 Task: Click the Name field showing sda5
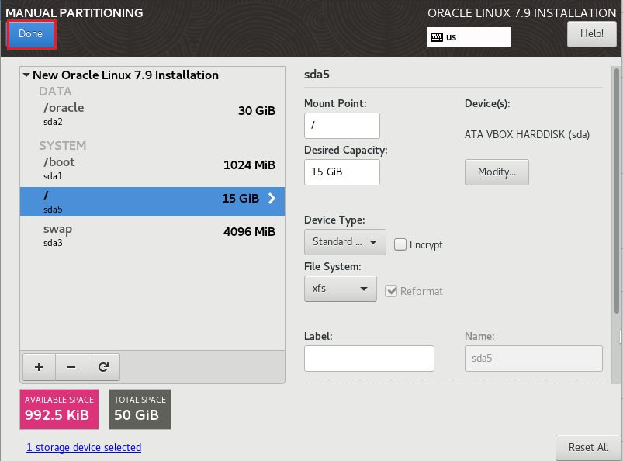534,359
